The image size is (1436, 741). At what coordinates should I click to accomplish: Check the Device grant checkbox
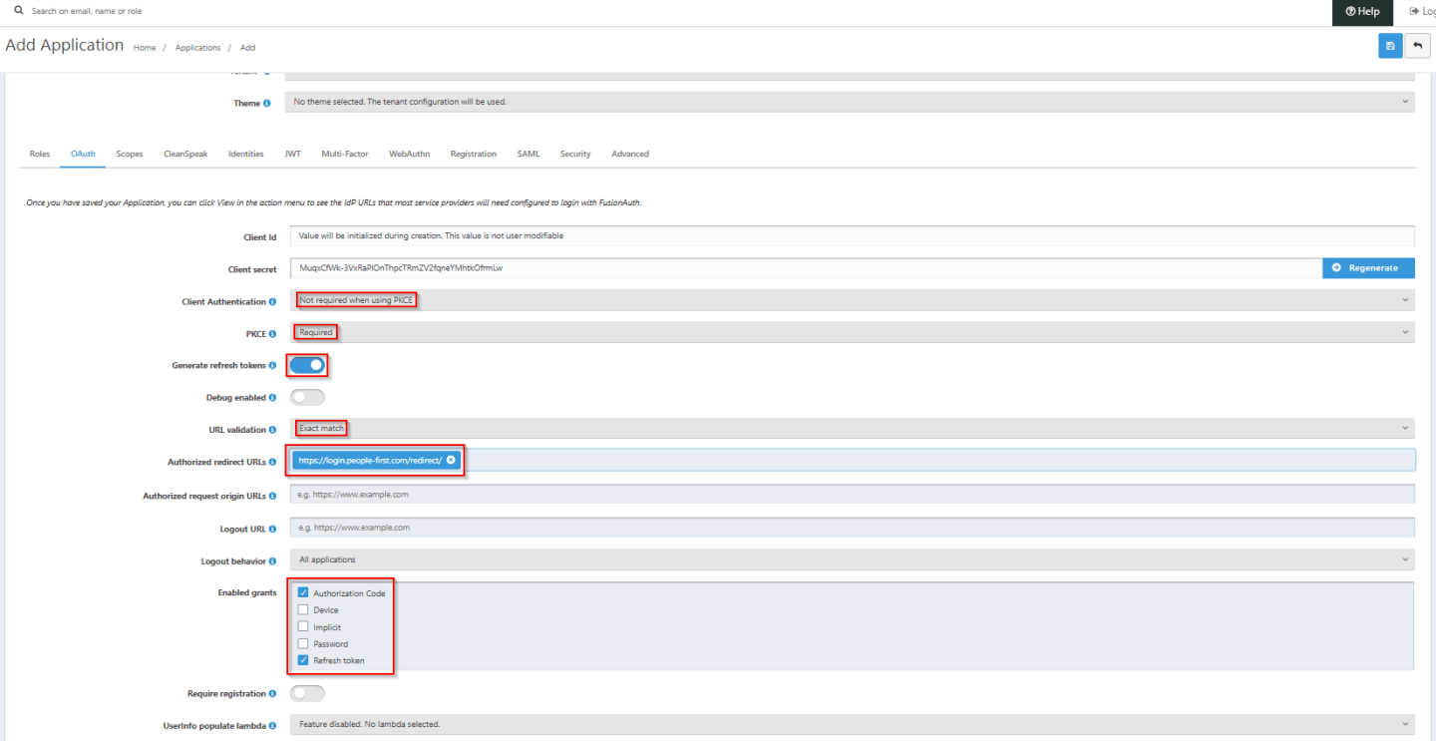[x=303, y=609]
